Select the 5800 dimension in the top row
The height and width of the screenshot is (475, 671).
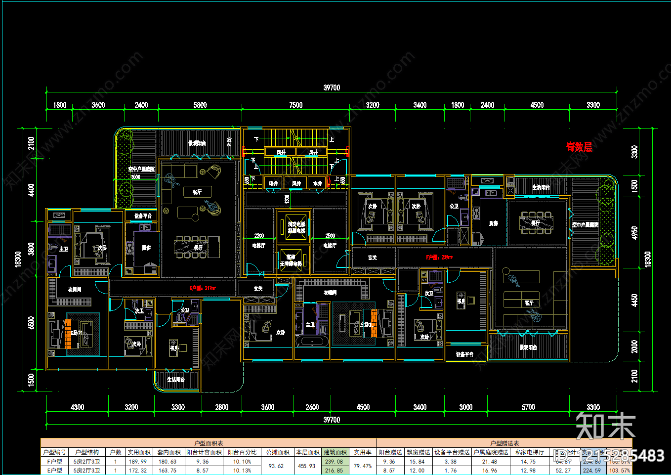(200, 105)
